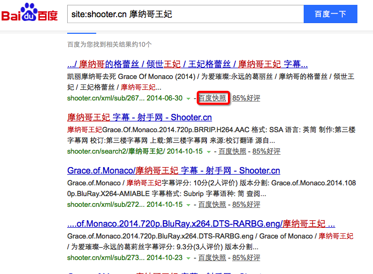Open 85%好评 for shooter.cn/xml/sub/272 result
Screen dimensions: 373x274
tap(246, 204)
